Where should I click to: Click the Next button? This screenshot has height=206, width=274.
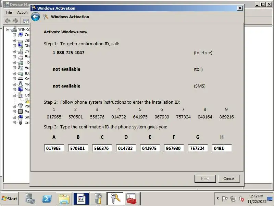point(205,179)
